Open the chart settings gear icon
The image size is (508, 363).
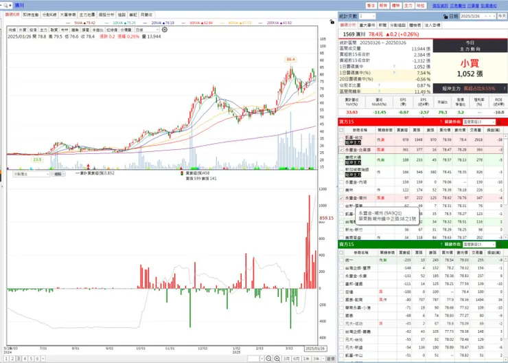point(165,30)
